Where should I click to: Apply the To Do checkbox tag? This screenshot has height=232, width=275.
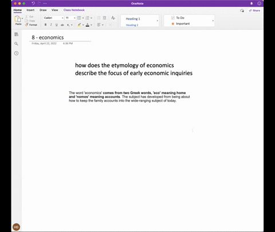[x=178, y=18]
